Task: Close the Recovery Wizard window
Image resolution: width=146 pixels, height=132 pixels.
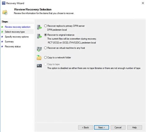Action: [143, 3]
